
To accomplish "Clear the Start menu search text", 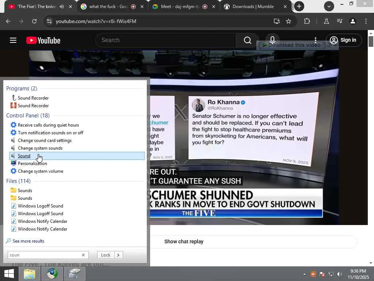I will (83, 255).
